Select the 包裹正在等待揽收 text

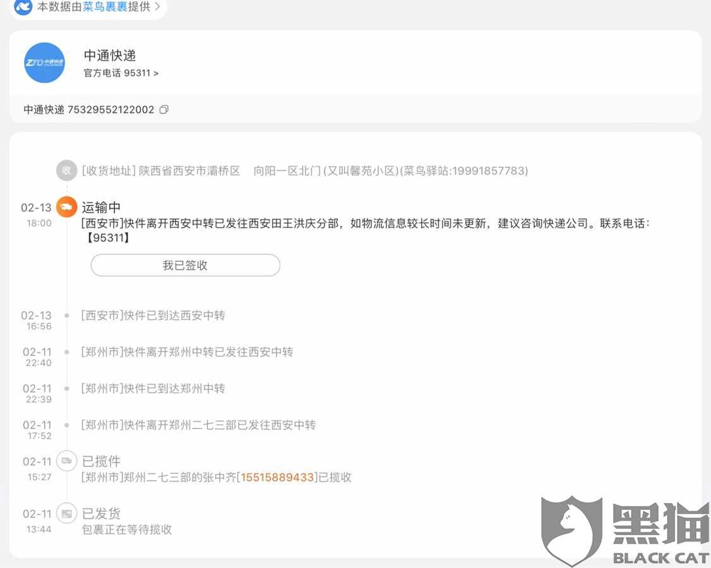click(x=127, y=530)
